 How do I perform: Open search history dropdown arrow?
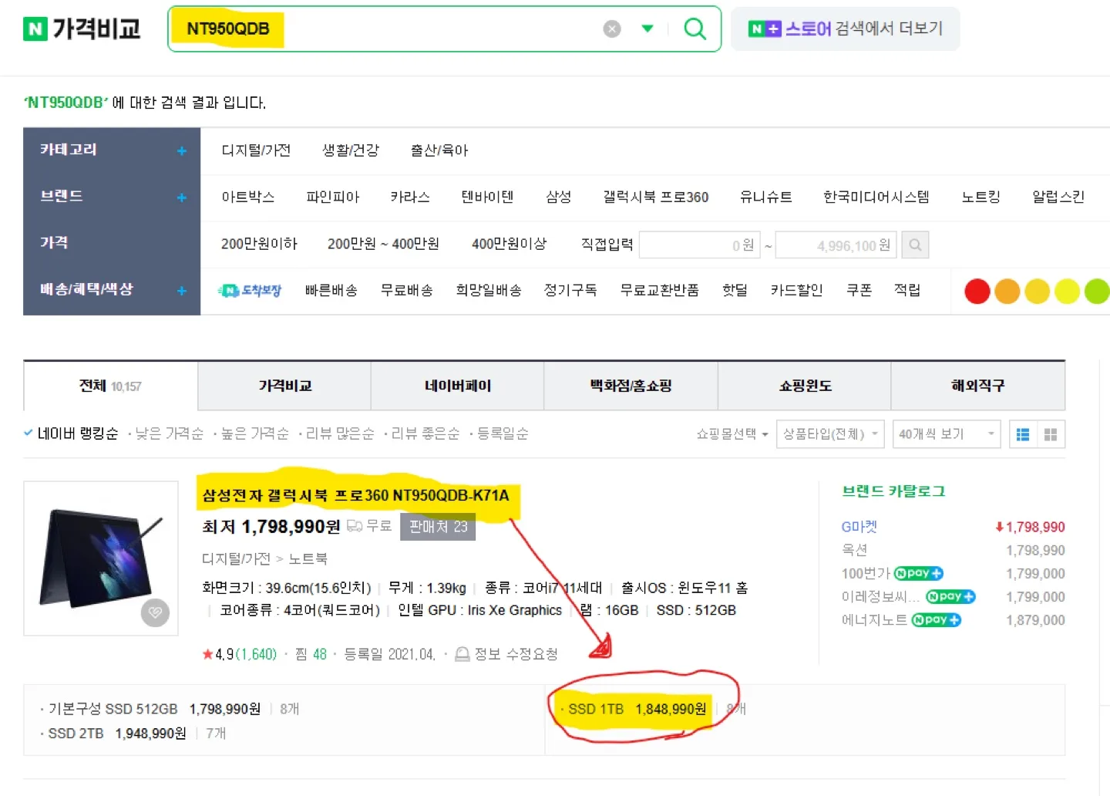tap(647, 29)
